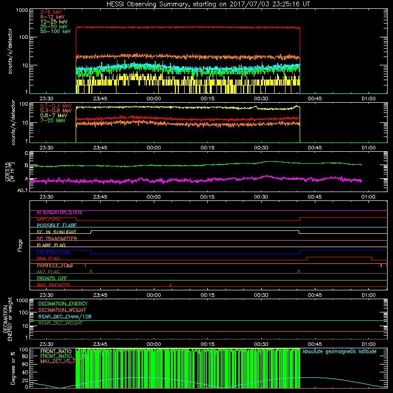This screenshot has height=393, width=393.
Task: Click the ATTENUATOR_STATE flag label
Action: (59, 213)
